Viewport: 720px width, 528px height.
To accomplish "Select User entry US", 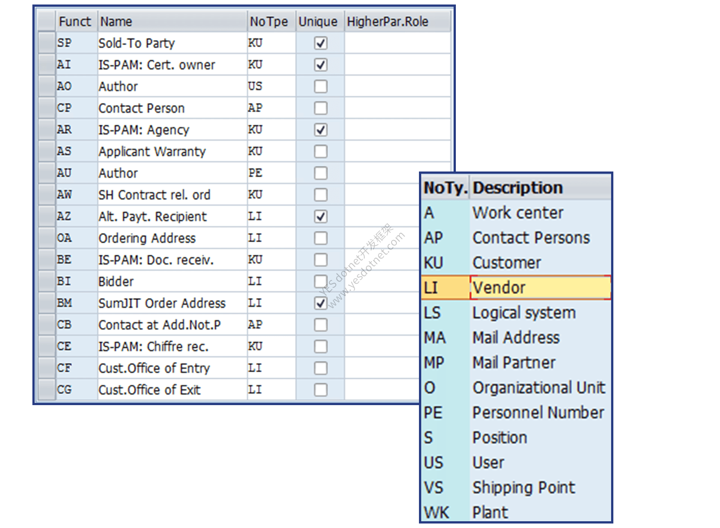I will tap(517, 462).
